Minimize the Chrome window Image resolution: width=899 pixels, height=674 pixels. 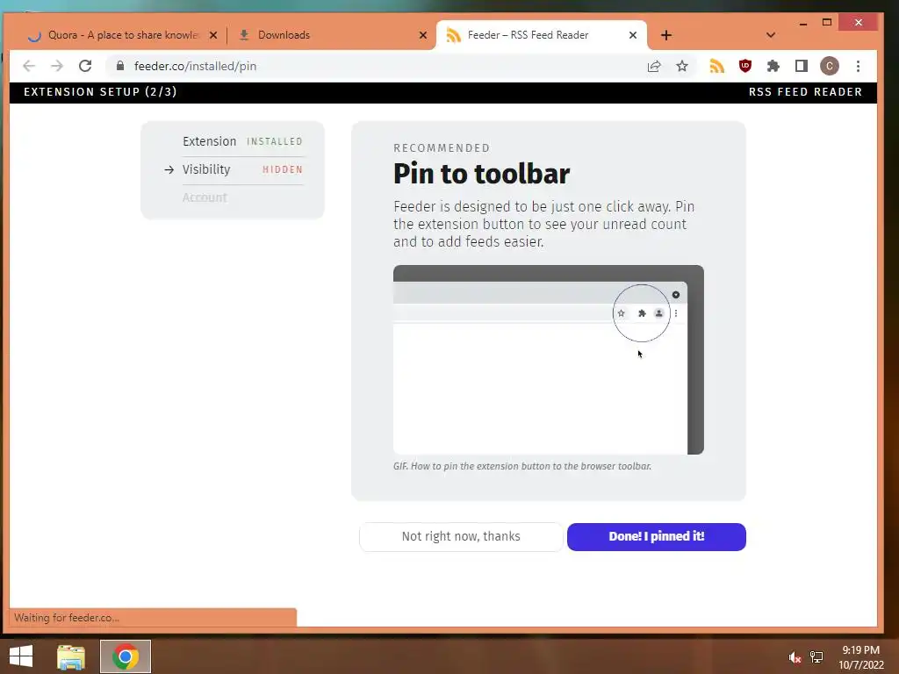pyautogui.click(x=803, y=23)
